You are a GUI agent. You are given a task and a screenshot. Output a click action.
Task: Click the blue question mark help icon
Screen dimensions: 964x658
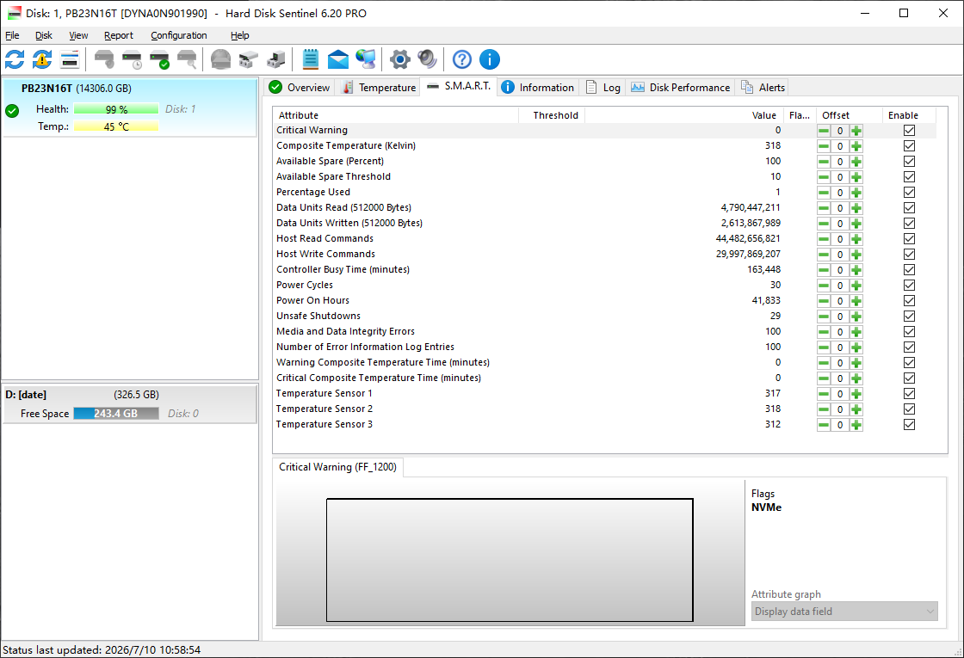pos(461,59)
